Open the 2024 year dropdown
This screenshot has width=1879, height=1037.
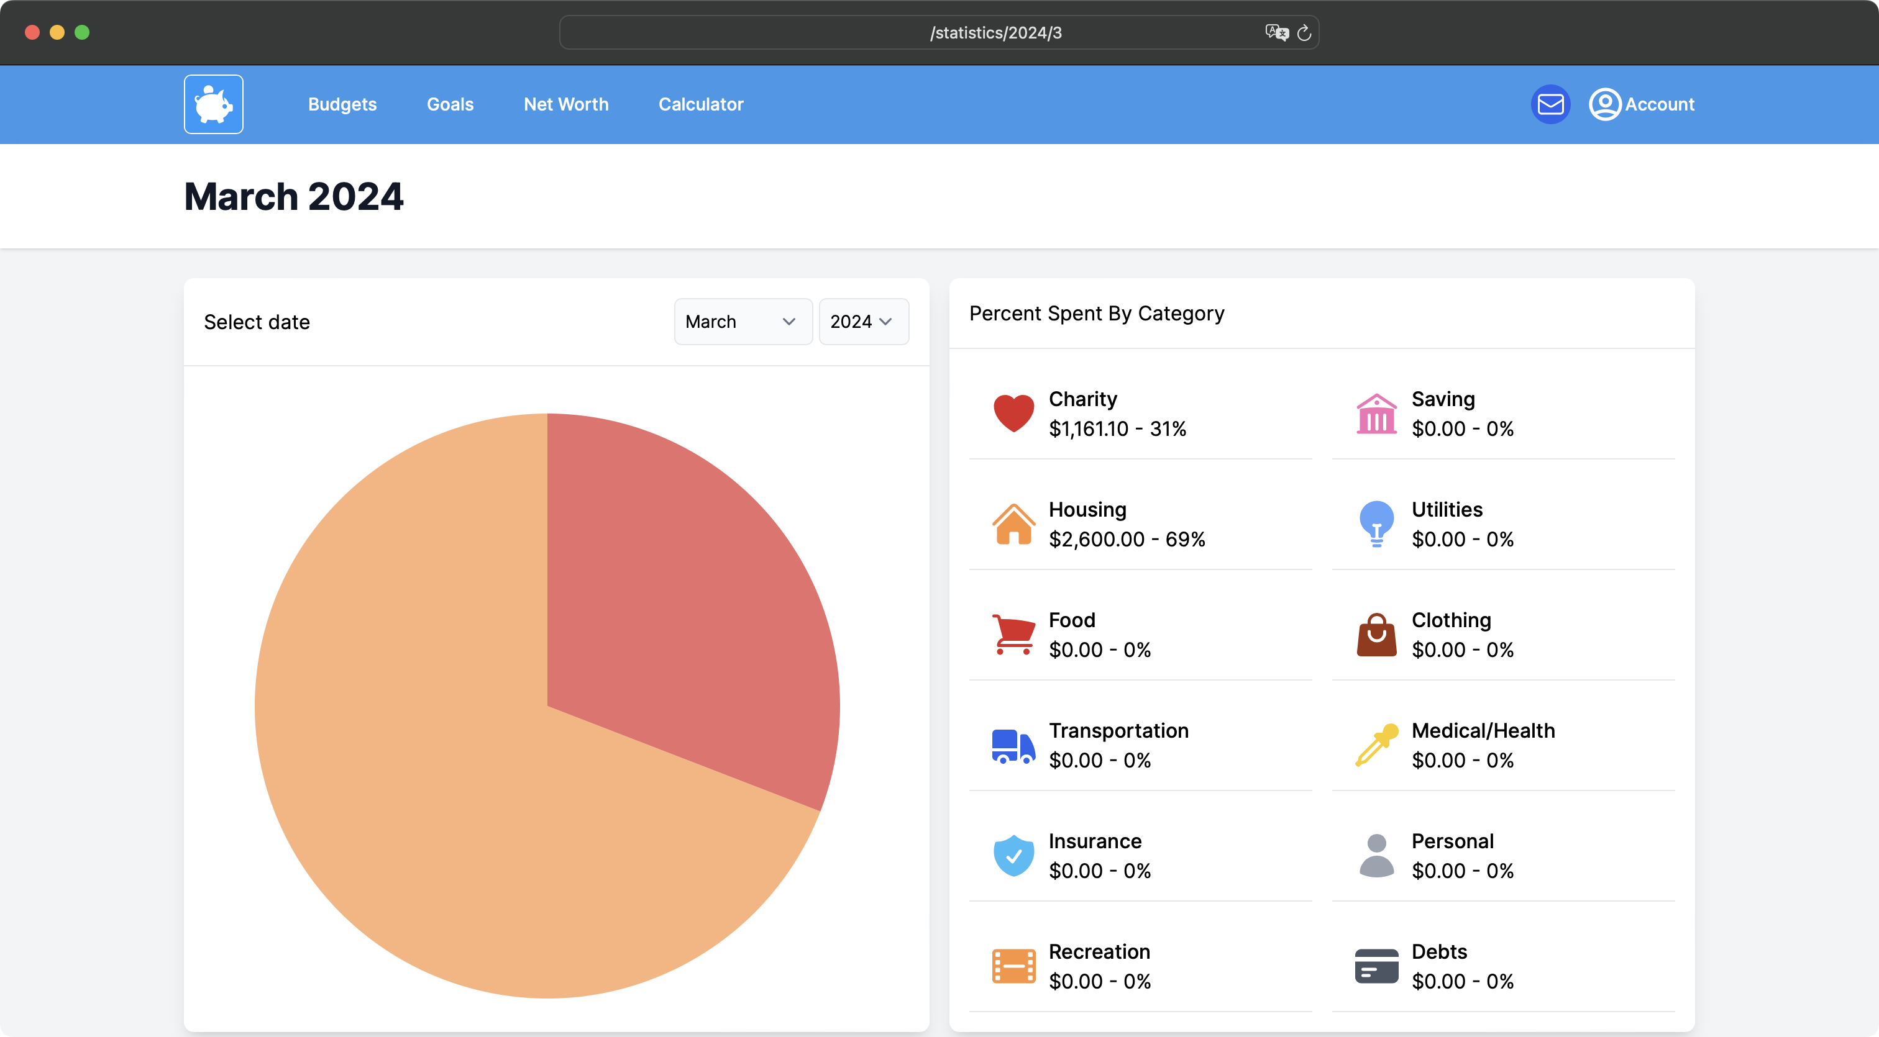pyautogui.click(x=863, y=322)
